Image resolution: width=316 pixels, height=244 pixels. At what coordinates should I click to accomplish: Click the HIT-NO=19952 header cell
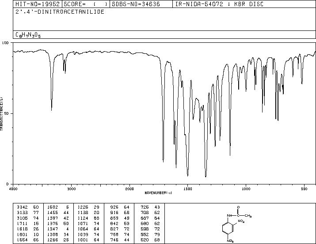coord(38,4)
